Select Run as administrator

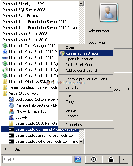(x=86, y=53)
